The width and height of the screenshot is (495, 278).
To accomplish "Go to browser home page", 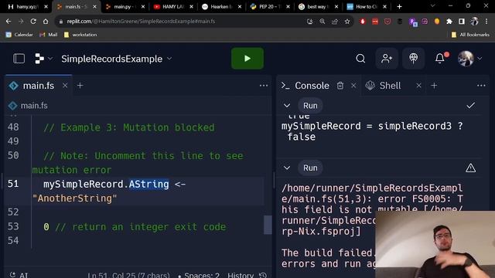I will click(46, 22).
